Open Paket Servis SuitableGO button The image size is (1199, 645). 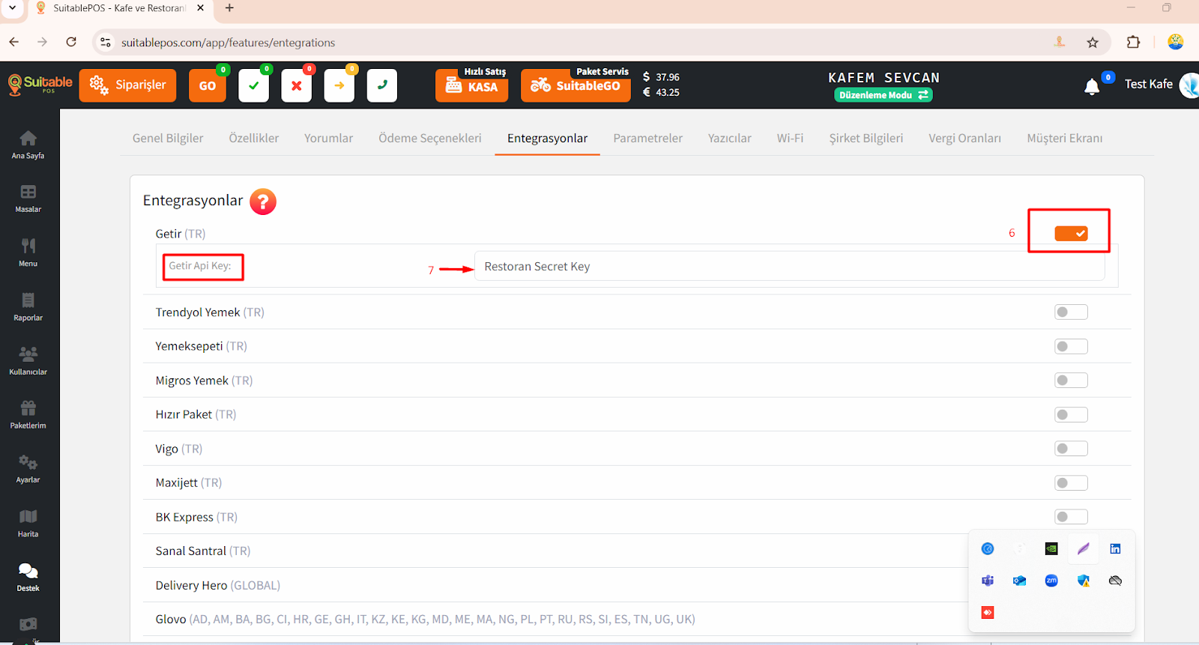[x=576, y=85]
